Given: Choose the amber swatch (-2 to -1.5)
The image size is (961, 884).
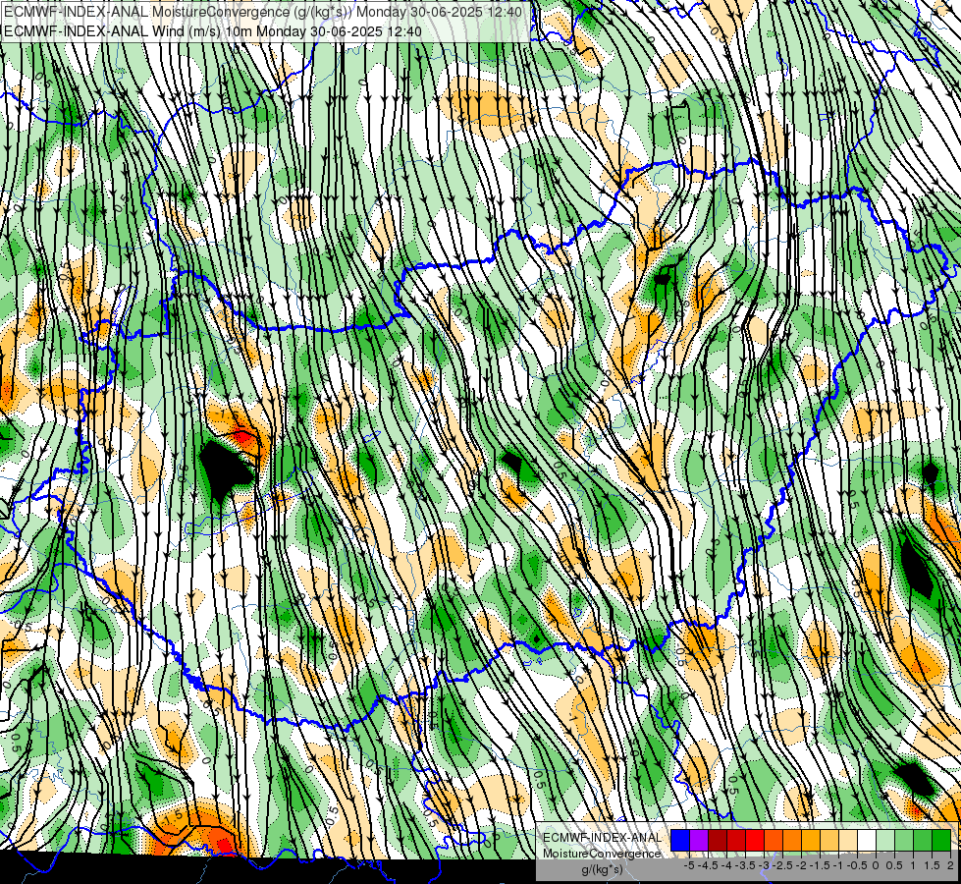Looking at the screenshot, I should click(x=810, y=840).
